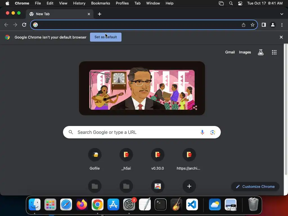Open Preview from the Dock
This screenshot has height=216, width=288.
point(231,204)
